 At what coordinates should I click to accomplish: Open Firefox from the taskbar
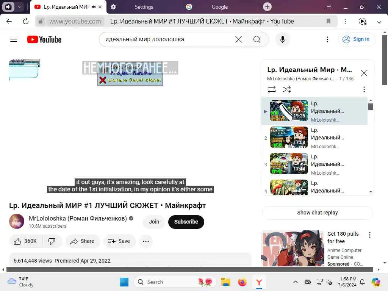pos(242,282)
